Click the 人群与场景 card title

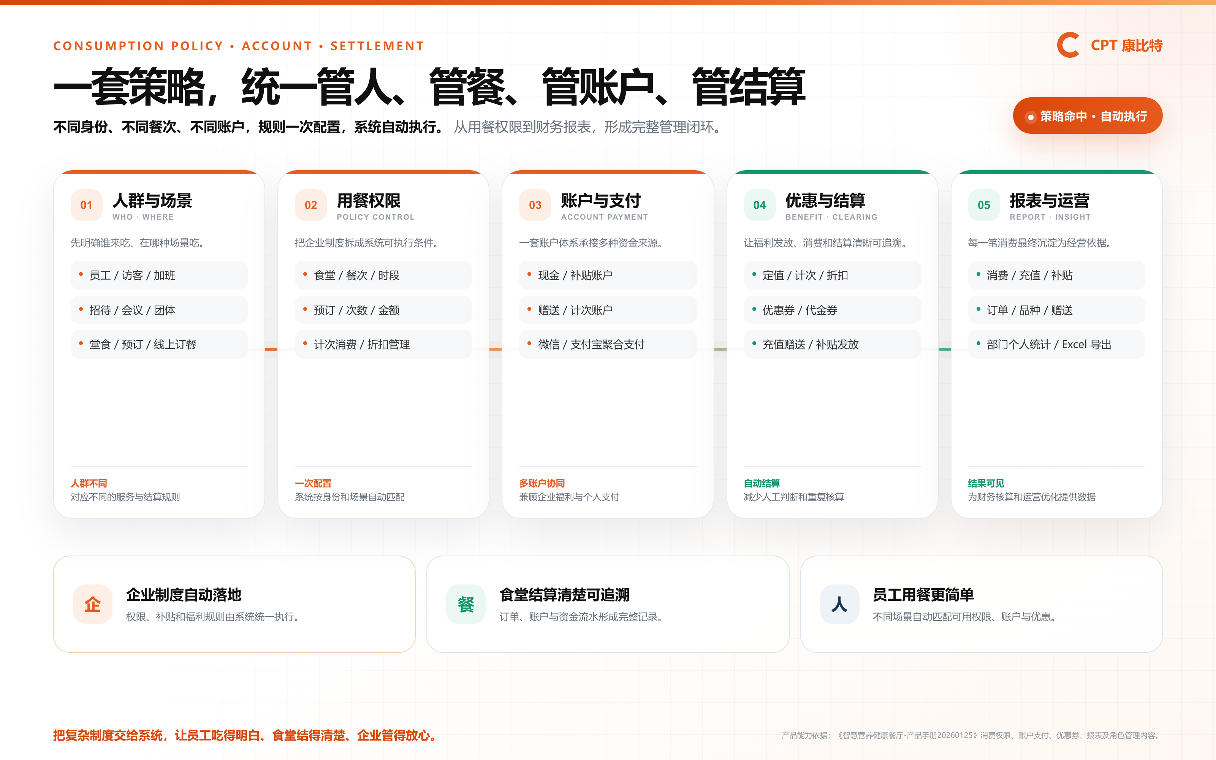pyautogui.click(x=152, y=201)
